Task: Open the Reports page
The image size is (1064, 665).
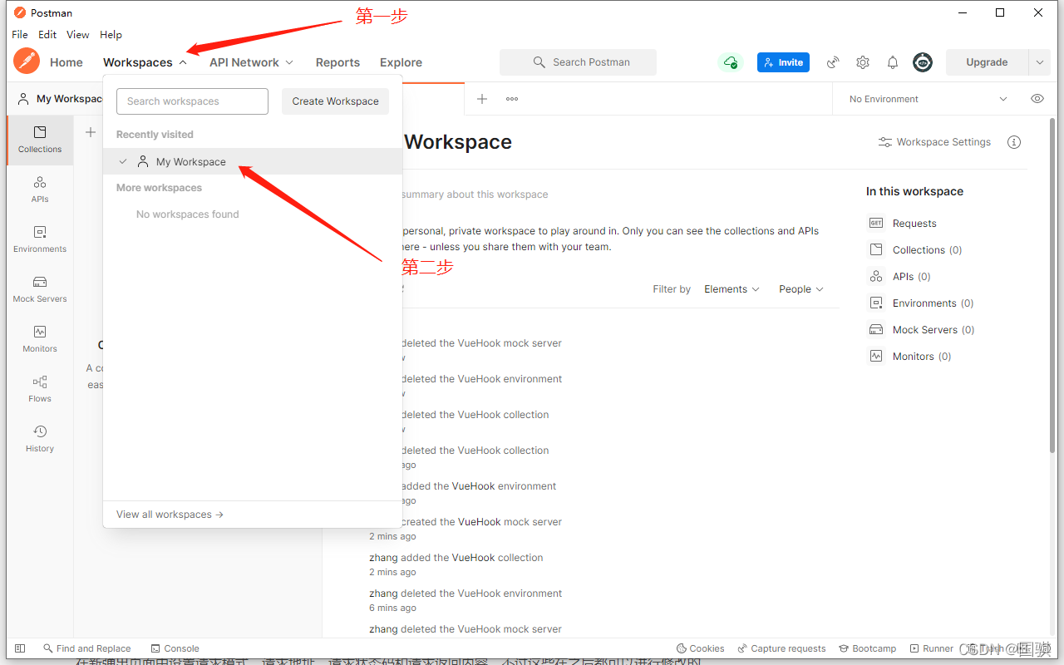Action: pyautogui.click(x=337, y=62)
